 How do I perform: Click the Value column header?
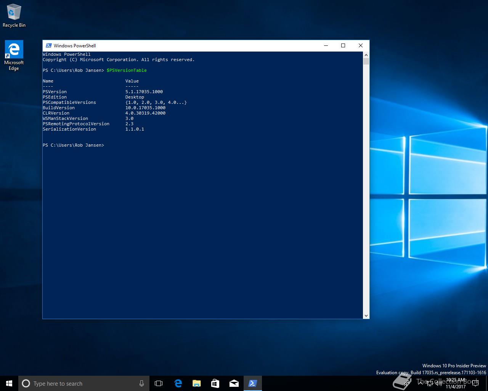coord(132,81)
